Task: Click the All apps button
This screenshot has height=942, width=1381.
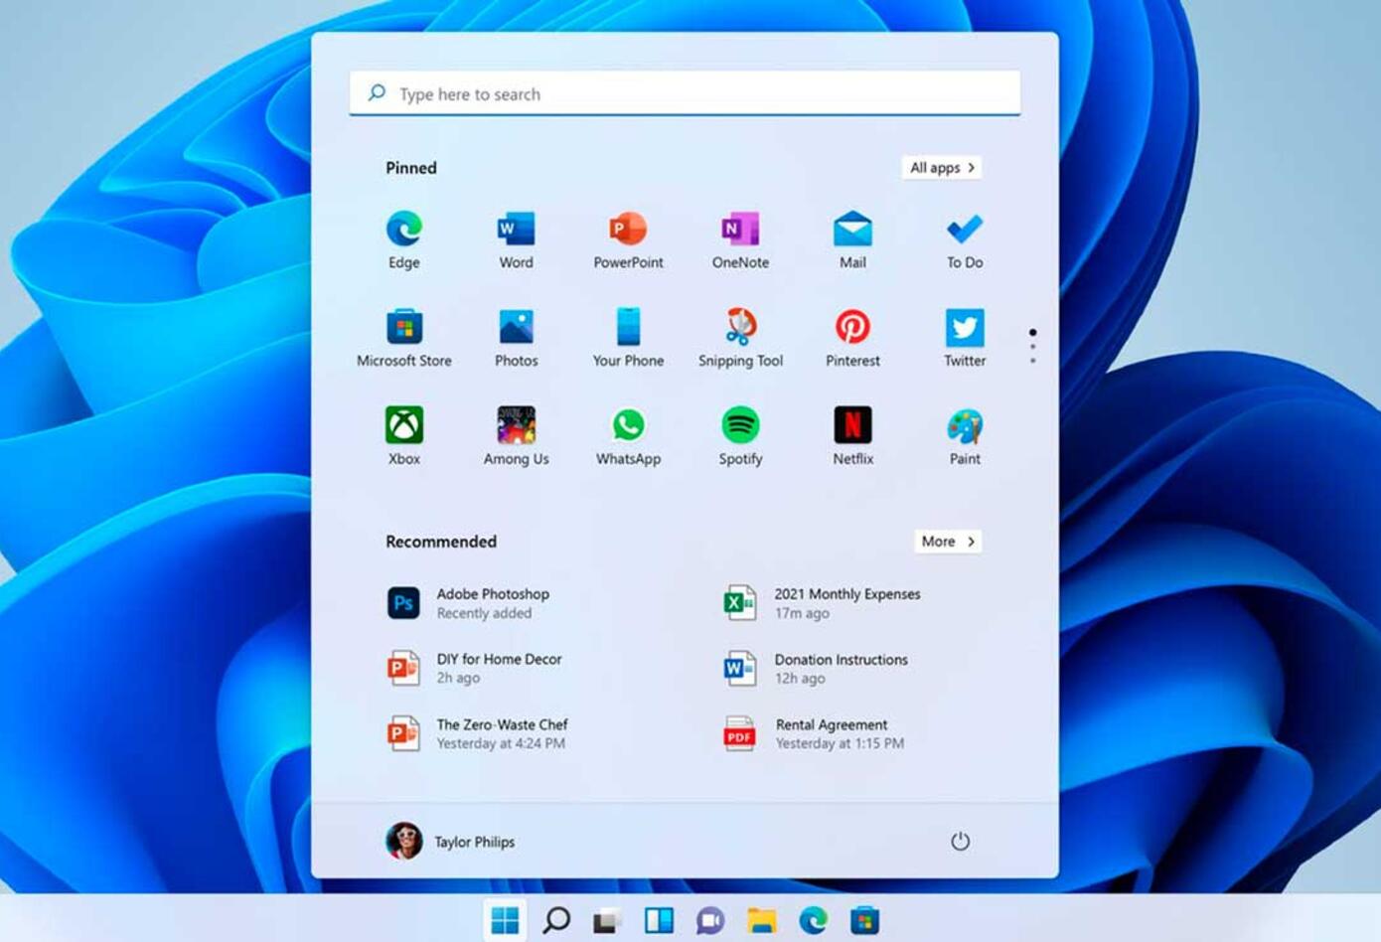Action: (942, 168)
